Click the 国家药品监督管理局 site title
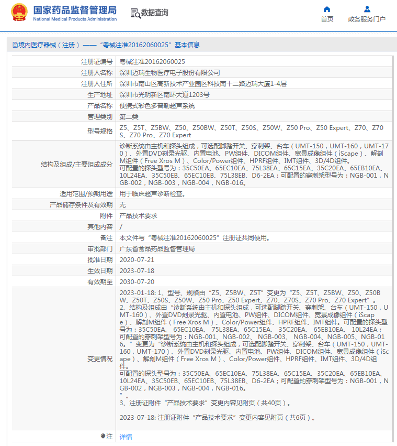This screenshot has height=446, width=397. pyautogui.click(x=75, y=10)
